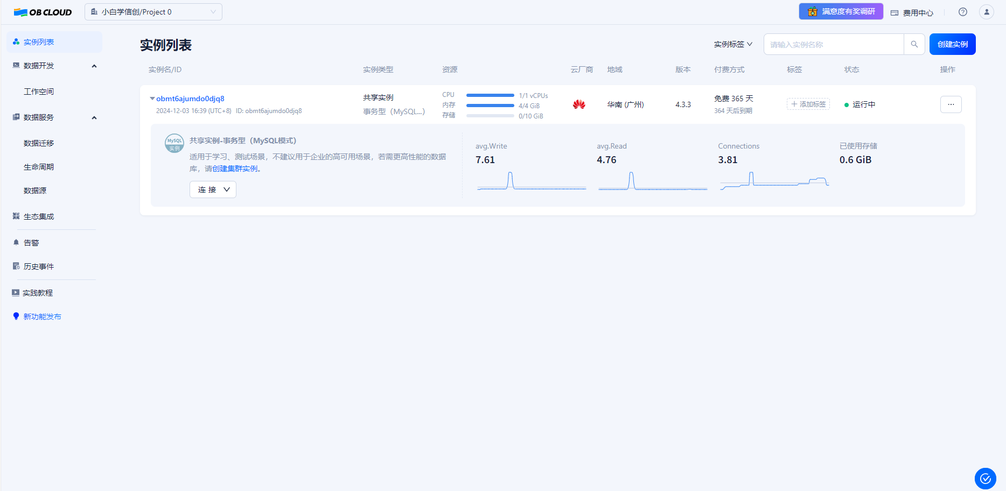Click the 0.6 GiB used storage value
Image resolution: width=1006 pixels, height=491 pixels.
point(855,160)
